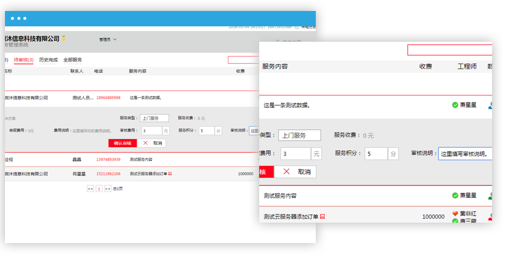The width and height of the screenshot is (505, 255).
Task: Open the 全部服务 tab
Action: (x=72, y=60)
